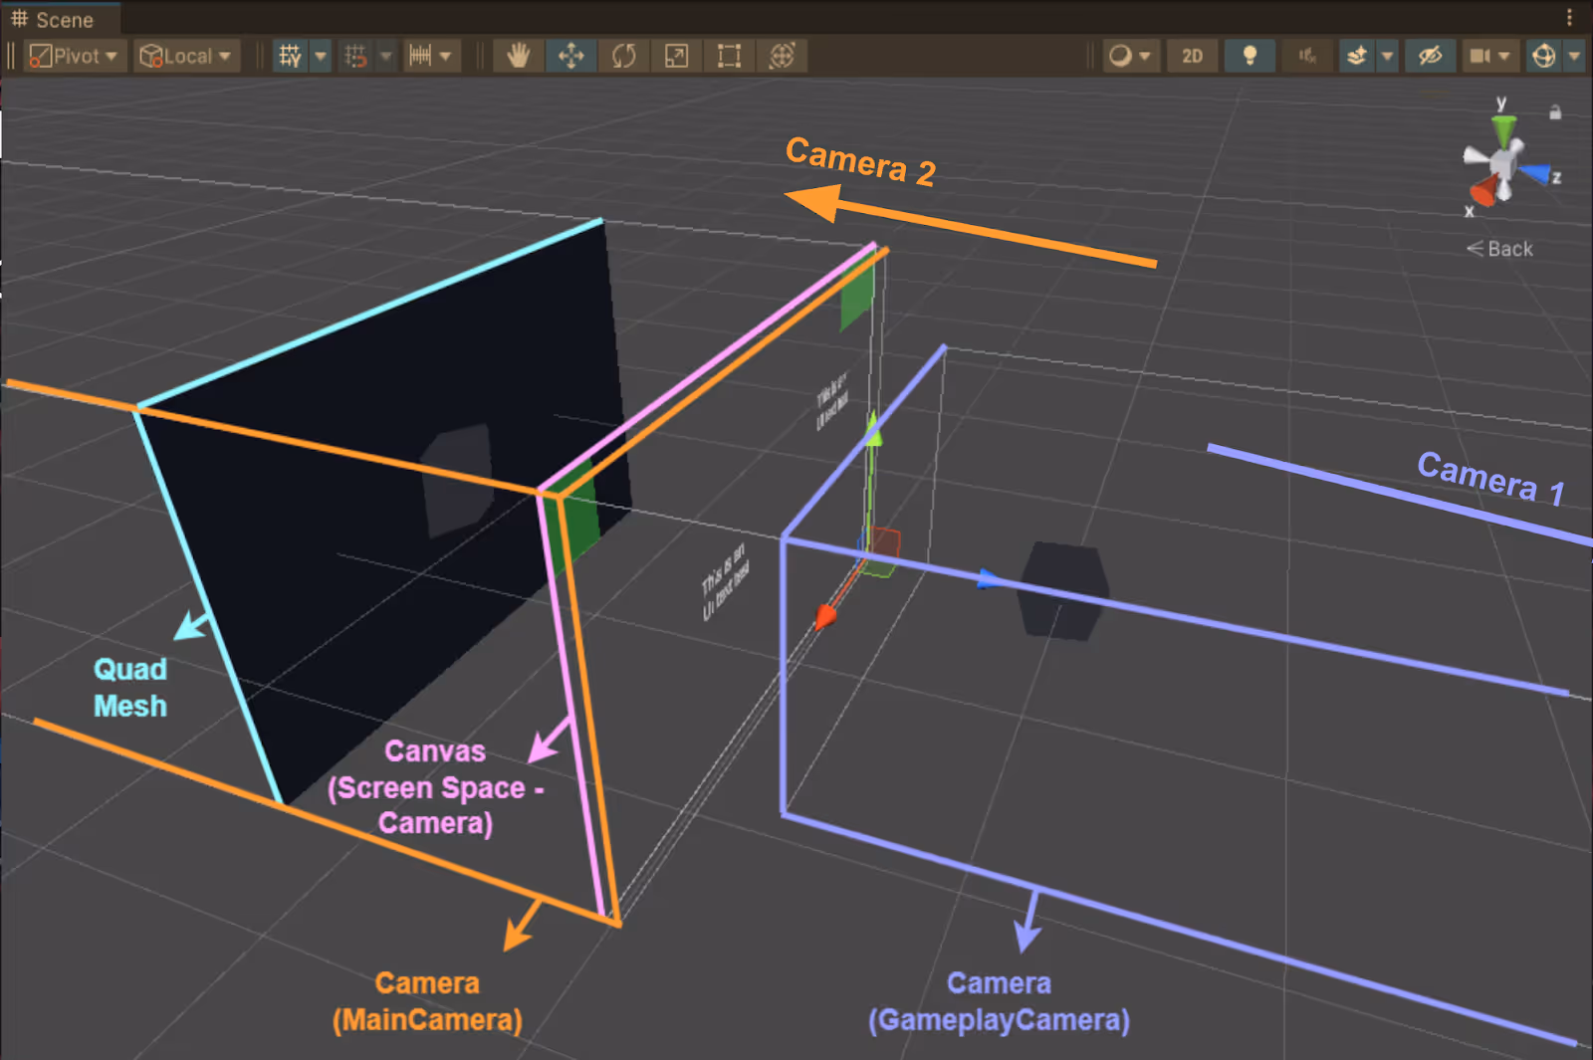Screen dimensions: 1593x1060
Task: Grab the green Y-axis move arrow
Action: click(x=872, y=430)
